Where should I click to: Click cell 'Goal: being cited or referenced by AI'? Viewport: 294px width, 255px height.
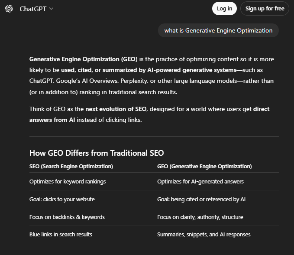[x=201, y=199]
